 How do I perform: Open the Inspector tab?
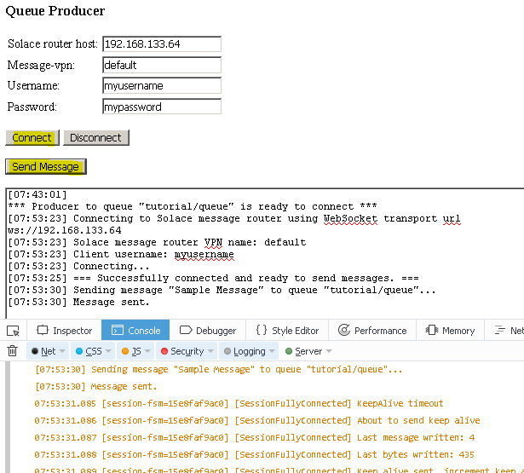[x=64, y=331]
